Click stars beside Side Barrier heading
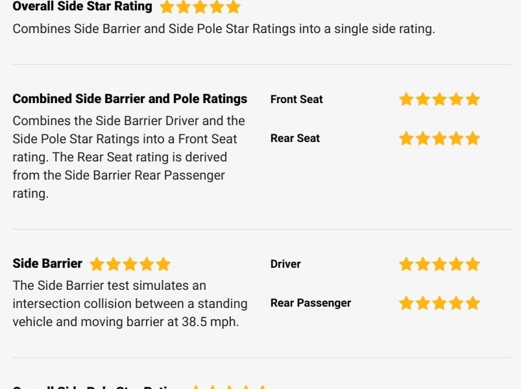Viewport: 521px width, 389px height. point(130,265)
